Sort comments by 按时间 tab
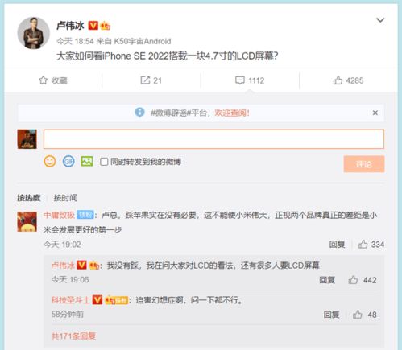Viewport: 402px width, 350px height. [65, 198]
